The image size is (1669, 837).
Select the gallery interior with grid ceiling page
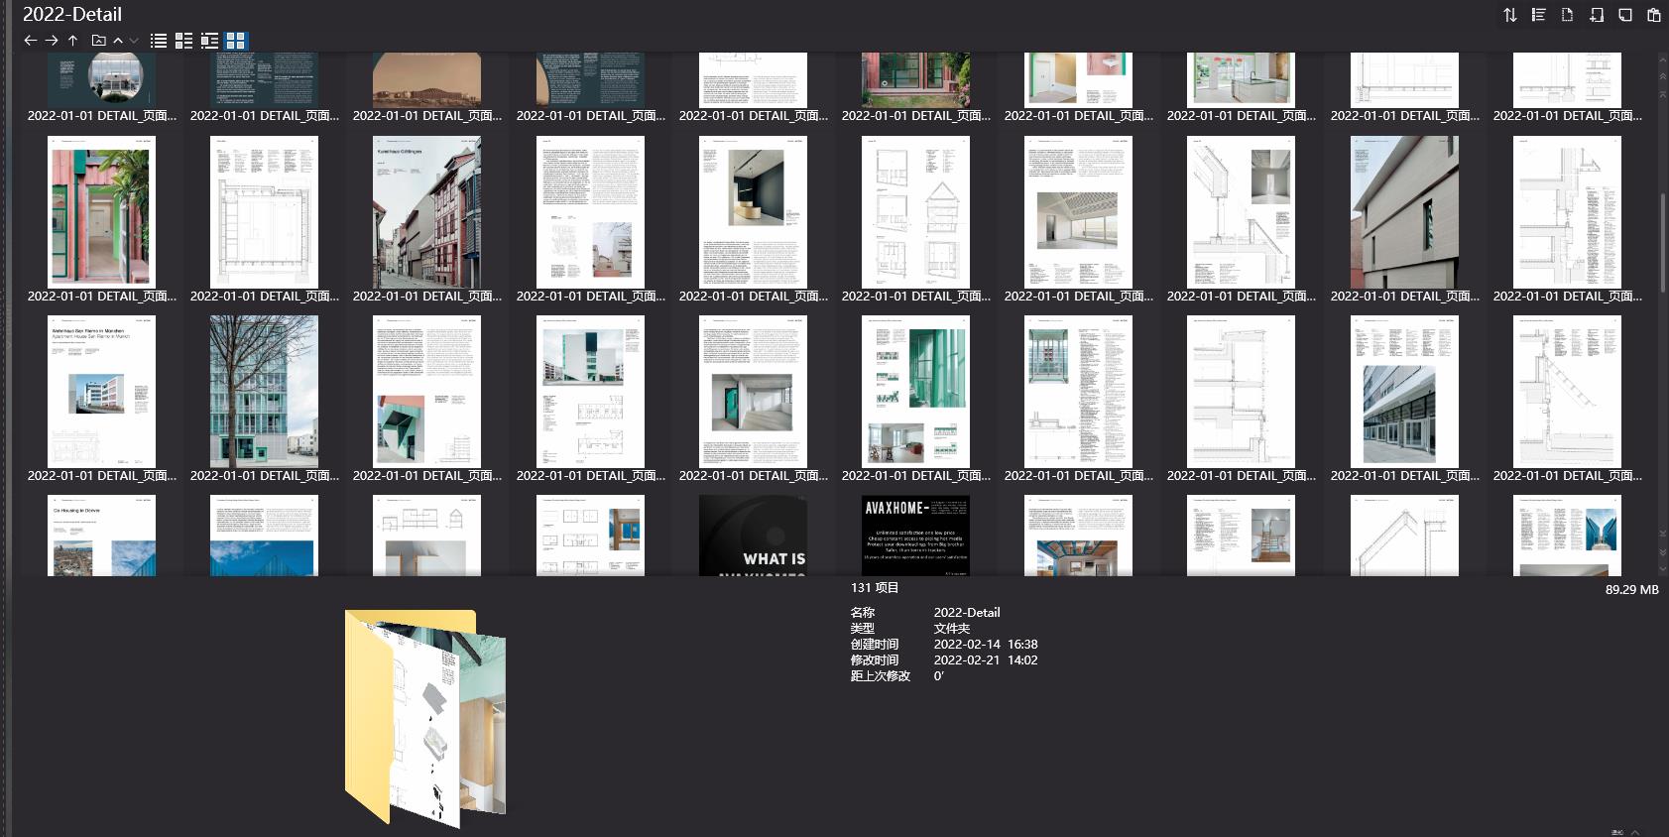(1078, 212)
